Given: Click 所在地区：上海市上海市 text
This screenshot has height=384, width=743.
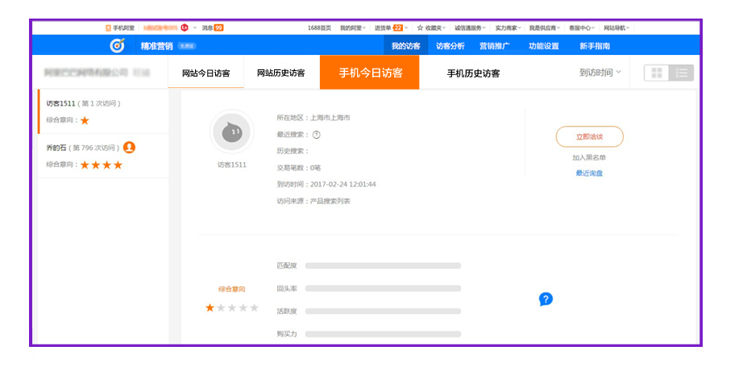Looking at the screenshot, I should coord(313,118).
